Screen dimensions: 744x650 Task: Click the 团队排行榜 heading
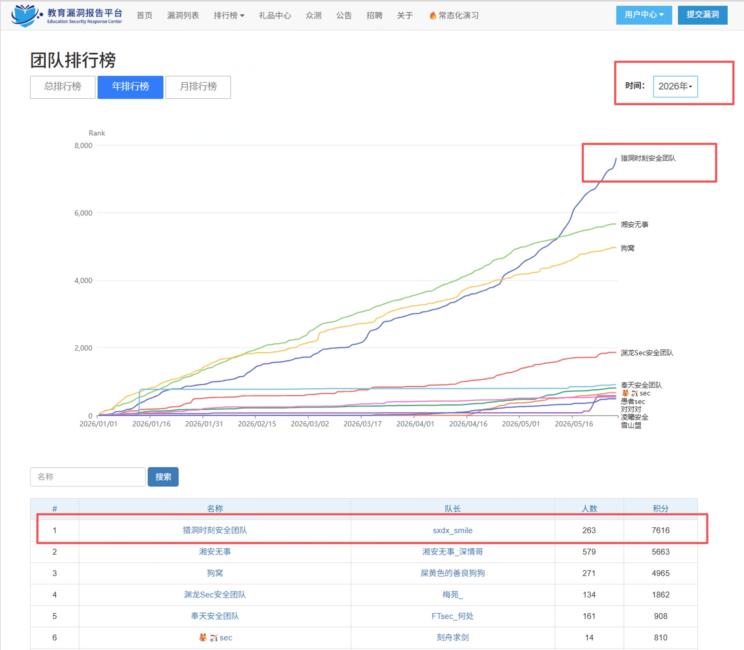[73, 60]
